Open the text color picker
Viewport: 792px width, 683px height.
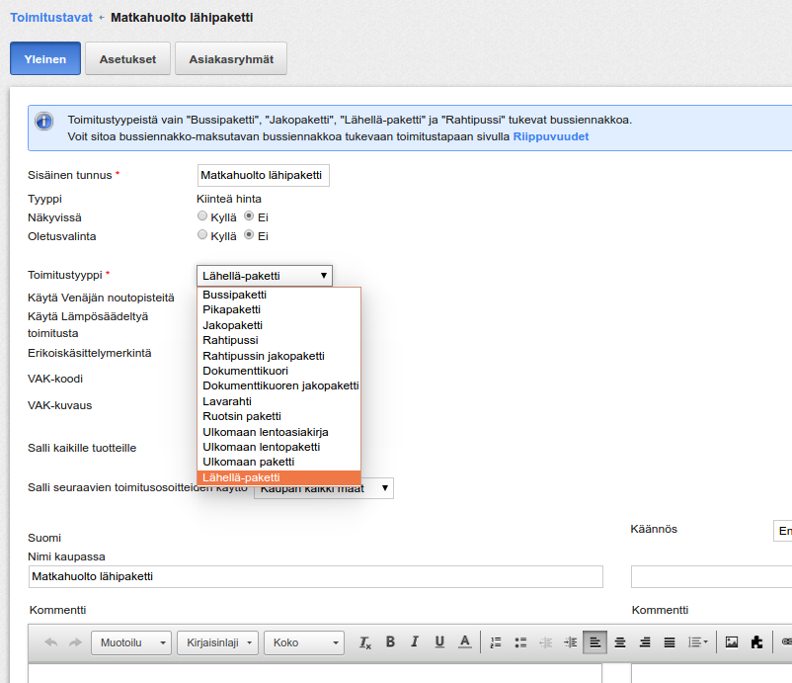[x=465, y=642]
